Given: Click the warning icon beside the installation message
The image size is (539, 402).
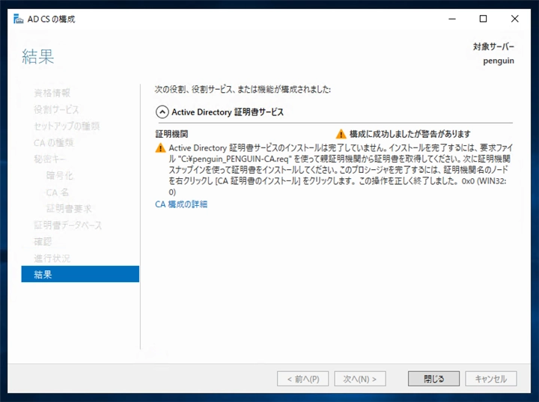Looking at the screenshot, I should point(160,148).
